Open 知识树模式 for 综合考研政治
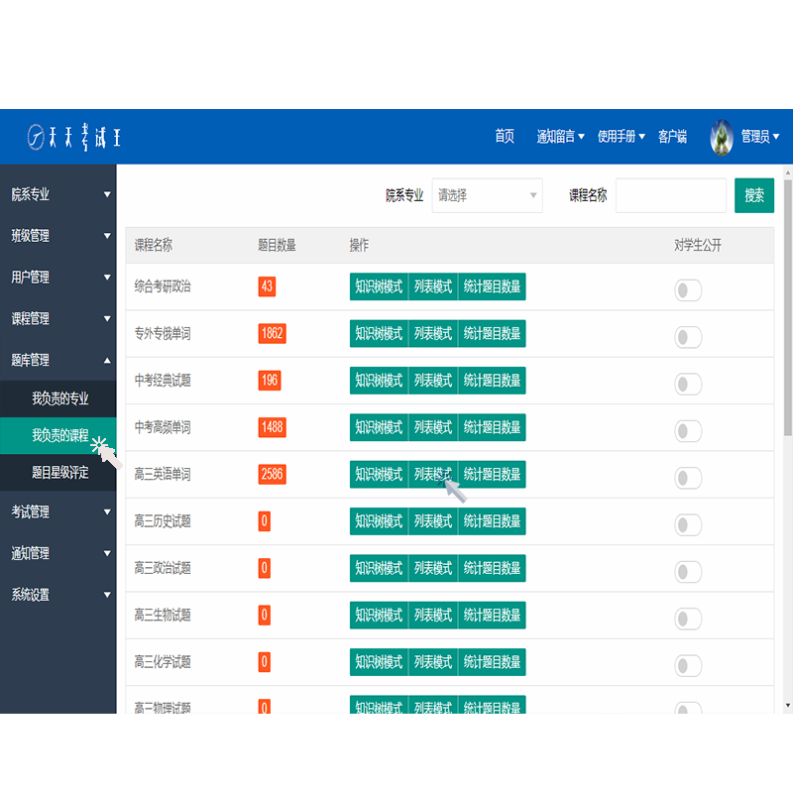This screenshot has height=793, width=793. [x=379, y=286]
